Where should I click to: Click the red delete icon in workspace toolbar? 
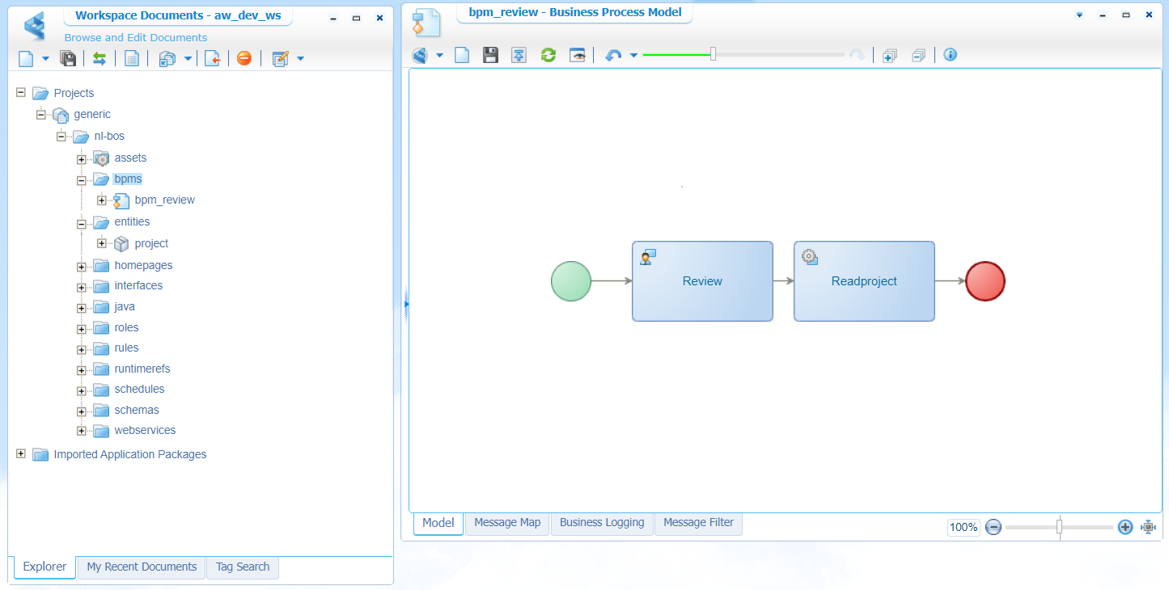click(x=244, y=58)
